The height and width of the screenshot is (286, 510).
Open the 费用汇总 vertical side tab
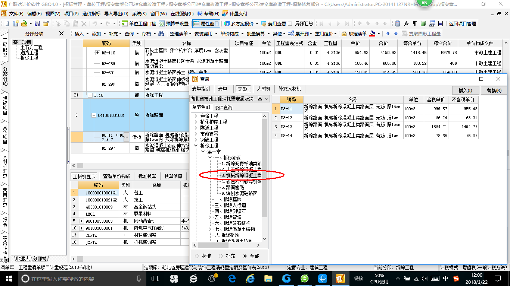coord(5,198)
